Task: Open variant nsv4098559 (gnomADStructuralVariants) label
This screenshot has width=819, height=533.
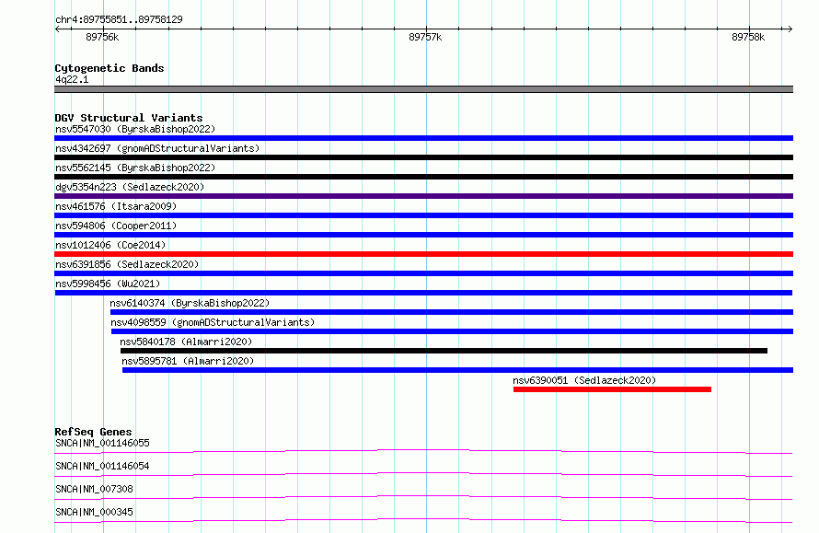Action: [x=213, y=322]
